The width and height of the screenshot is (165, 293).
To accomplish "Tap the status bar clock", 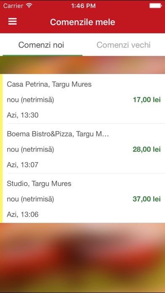I will [83, 6].
